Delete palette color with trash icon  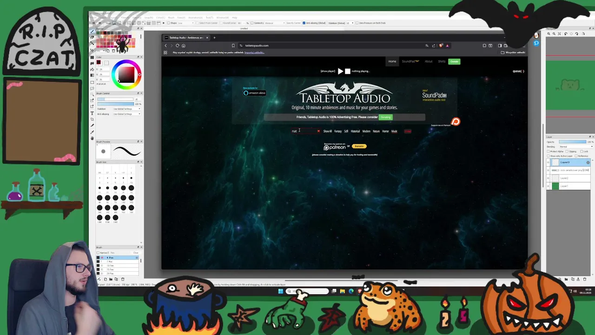[x=113, y=51]
